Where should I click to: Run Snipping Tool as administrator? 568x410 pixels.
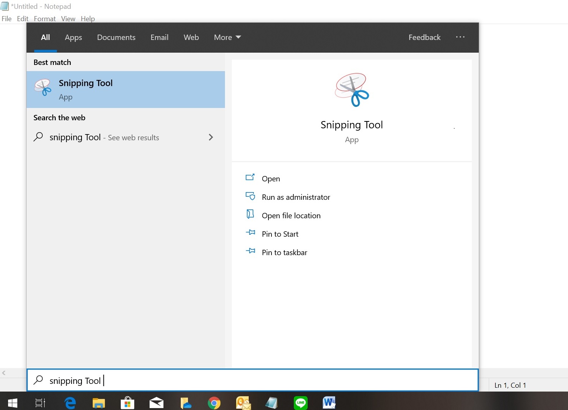pyautogui.click(x=296, y=197)
